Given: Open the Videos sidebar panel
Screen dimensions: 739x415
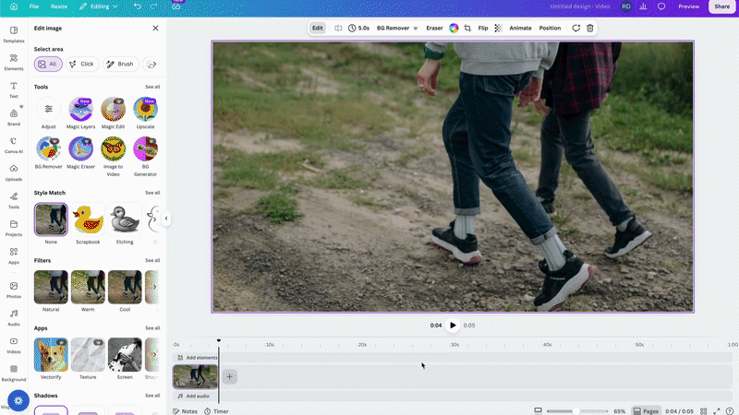Looking at the screenshot, I should click(14, 345).
